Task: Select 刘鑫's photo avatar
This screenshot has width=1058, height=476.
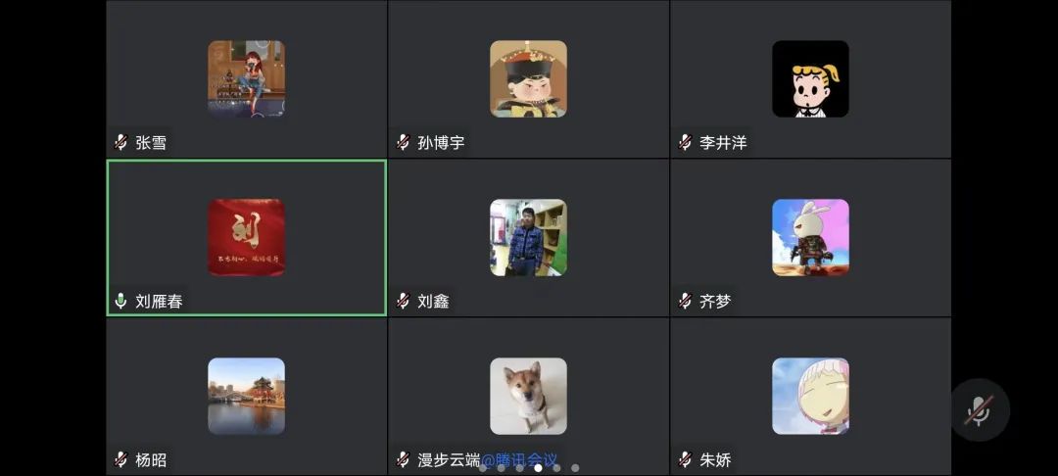Action: (x=528, y=237)
